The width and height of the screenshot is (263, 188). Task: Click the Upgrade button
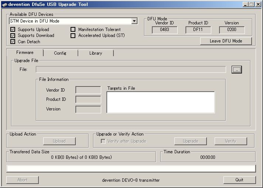click(x=191, y=141)
